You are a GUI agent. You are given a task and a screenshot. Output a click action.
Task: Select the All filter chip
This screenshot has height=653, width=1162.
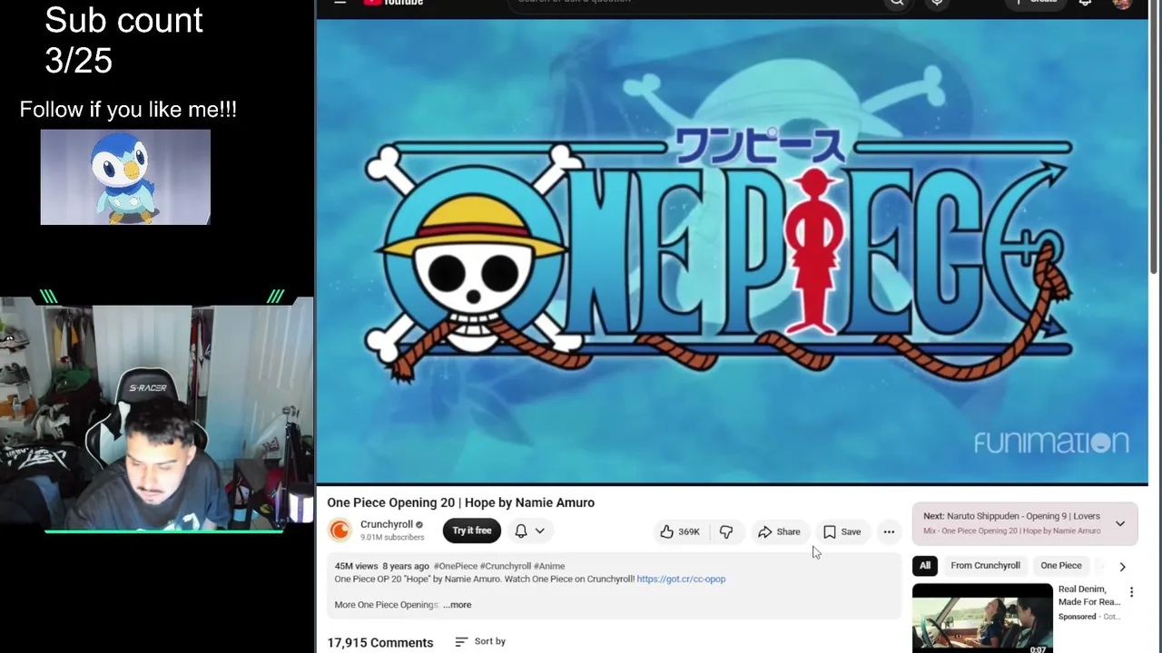[x=925, y=566]
